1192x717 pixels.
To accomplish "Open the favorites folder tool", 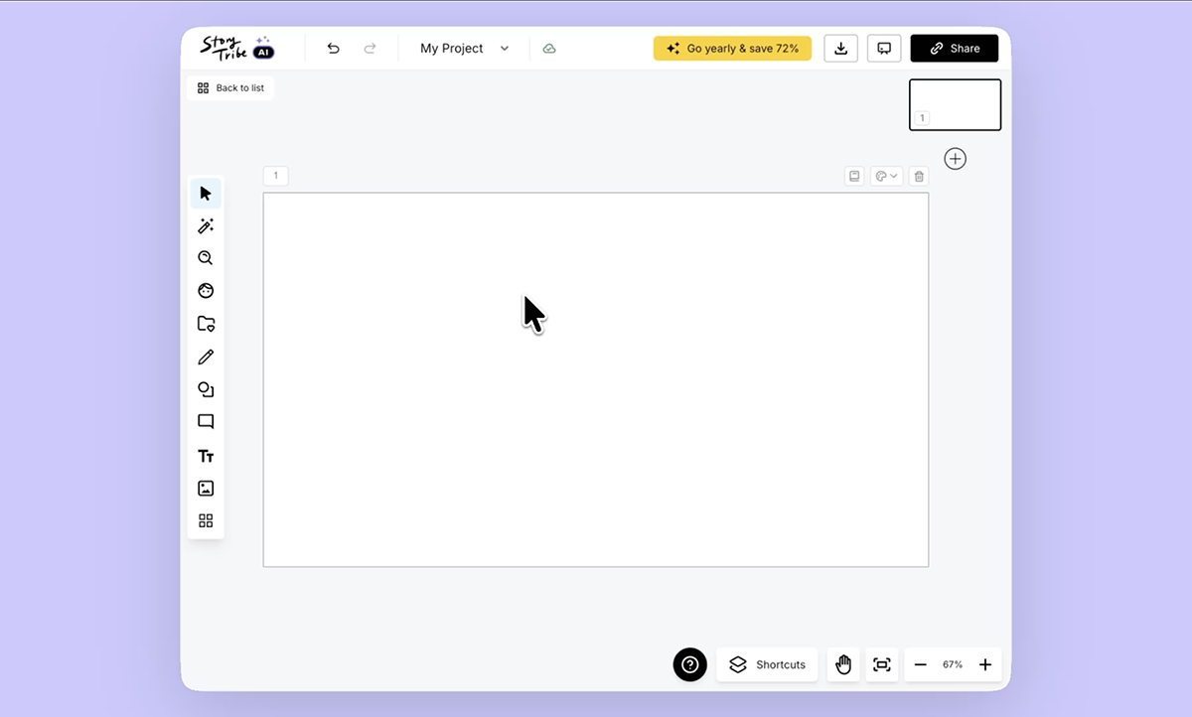I will point(206,324).
